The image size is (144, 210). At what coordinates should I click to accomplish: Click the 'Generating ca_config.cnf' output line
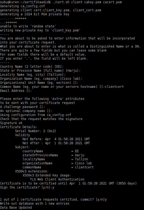click(x=22, y=6)
